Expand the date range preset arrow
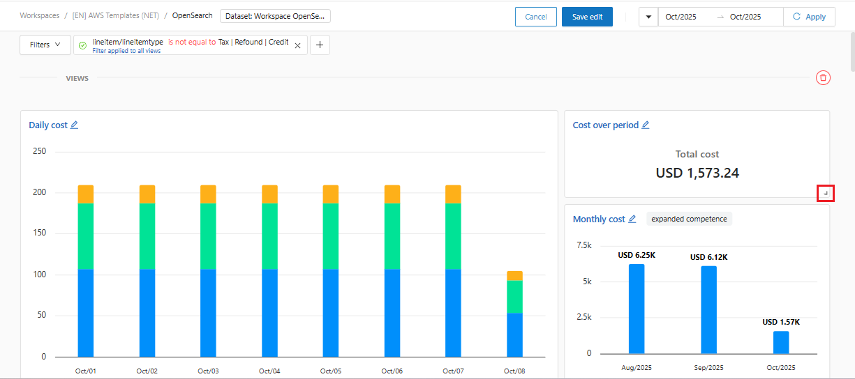 pyautogui.click(x=648, y=17)
